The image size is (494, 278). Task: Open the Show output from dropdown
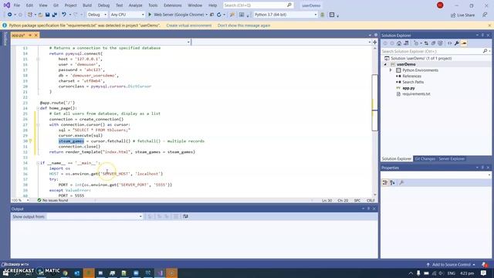click(95, 216)
